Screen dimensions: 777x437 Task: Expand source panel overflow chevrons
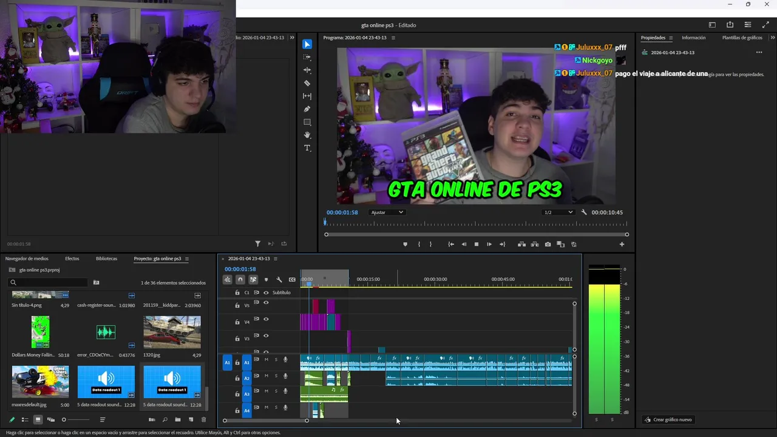292,38
